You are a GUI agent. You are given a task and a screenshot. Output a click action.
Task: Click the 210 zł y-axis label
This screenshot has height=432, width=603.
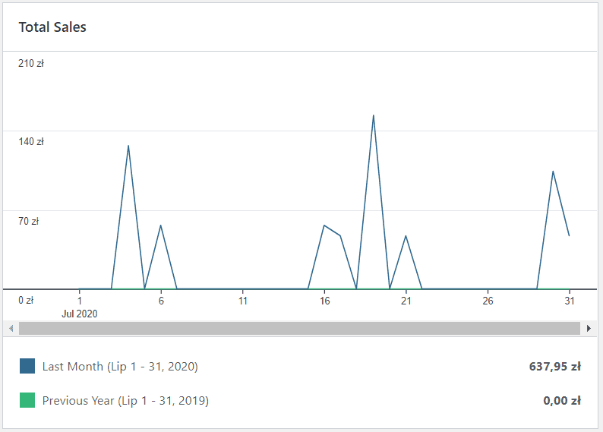tap(31, 64)
